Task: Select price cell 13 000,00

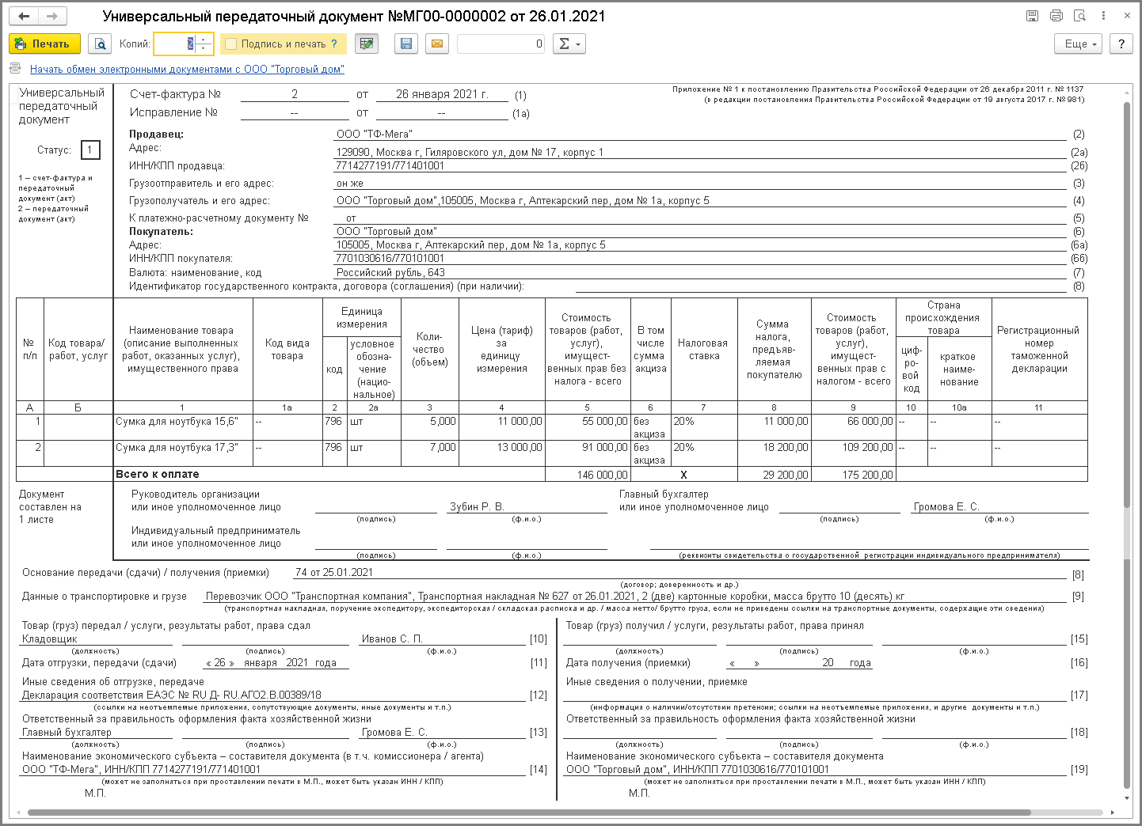Action: click(x=502, y=453)
